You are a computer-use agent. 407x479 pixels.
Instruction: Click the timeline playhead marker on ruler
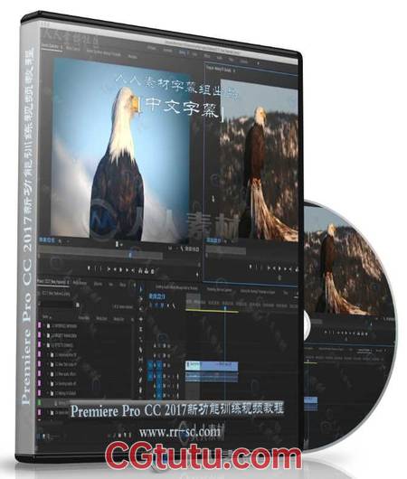click(x=225, y=308)
